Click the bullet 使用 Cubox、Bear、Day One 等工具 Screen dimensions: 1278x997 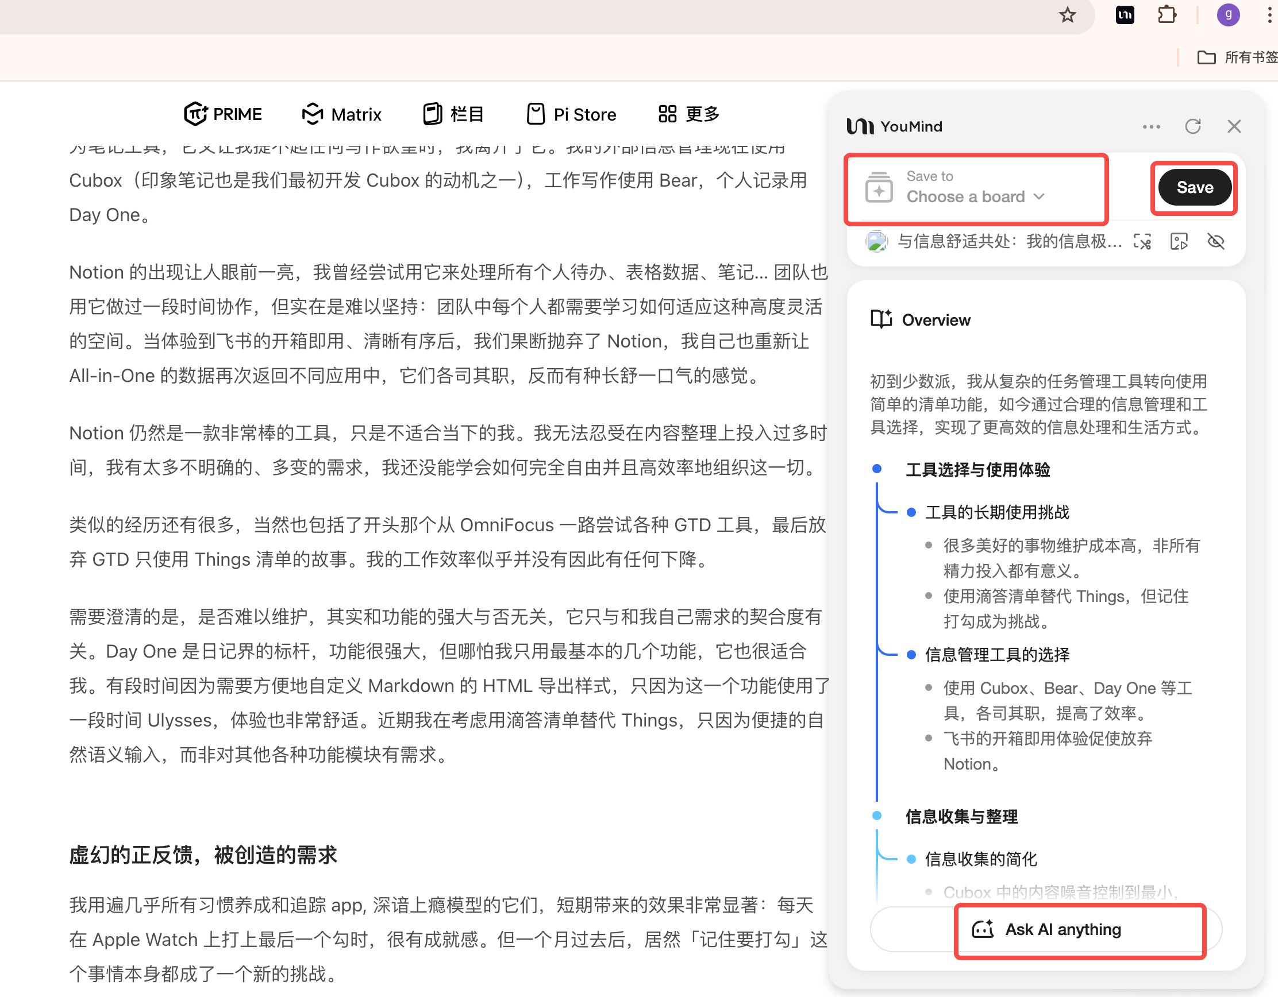(1067, 701)
